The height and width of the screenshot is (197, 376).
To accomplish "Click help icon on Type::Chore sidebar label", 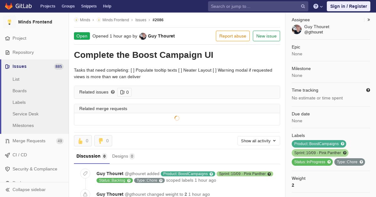I will [361, 162].
